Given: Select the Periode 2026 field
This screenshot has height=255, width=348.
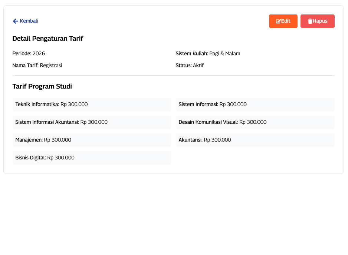Looking at the screenshot, I should coord(29,53).
